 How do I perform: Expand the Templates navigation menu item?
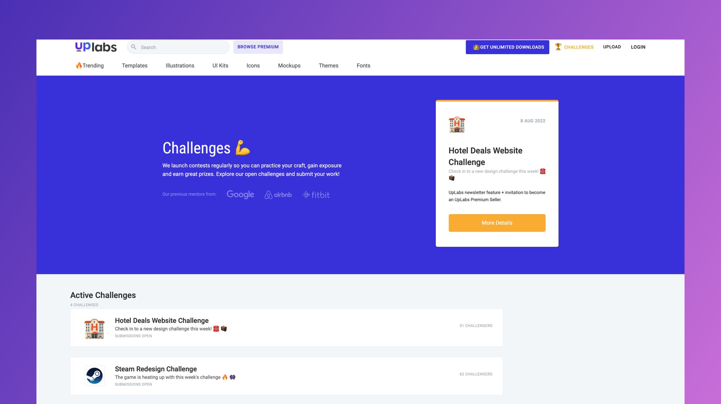135,65
